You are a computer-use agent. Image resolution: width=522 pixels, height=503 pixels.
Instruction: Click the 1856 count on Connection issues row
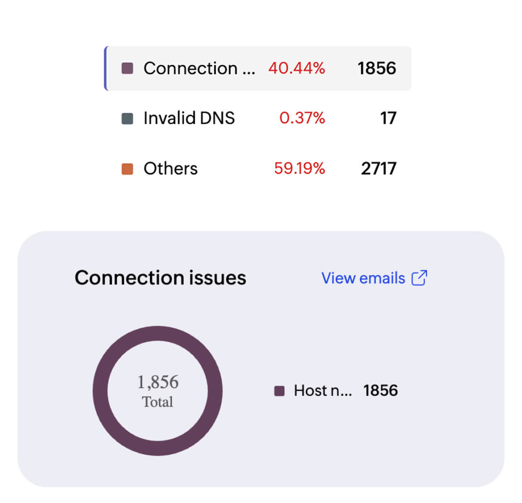pos(377,68)
